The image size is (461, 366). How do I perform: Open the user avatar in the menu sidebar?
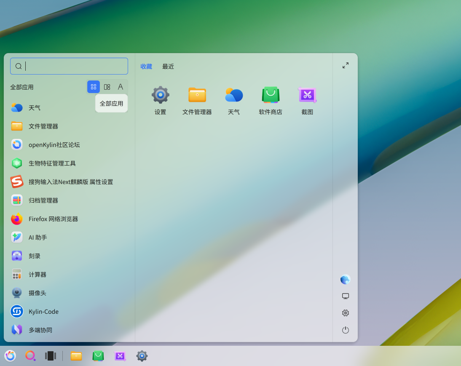(346, 279)
